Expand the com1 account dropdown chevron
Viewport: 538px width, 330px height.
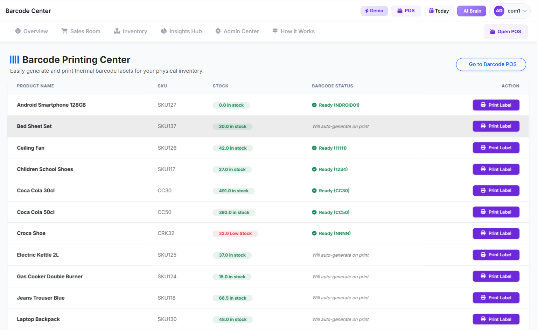coord(525,11)
